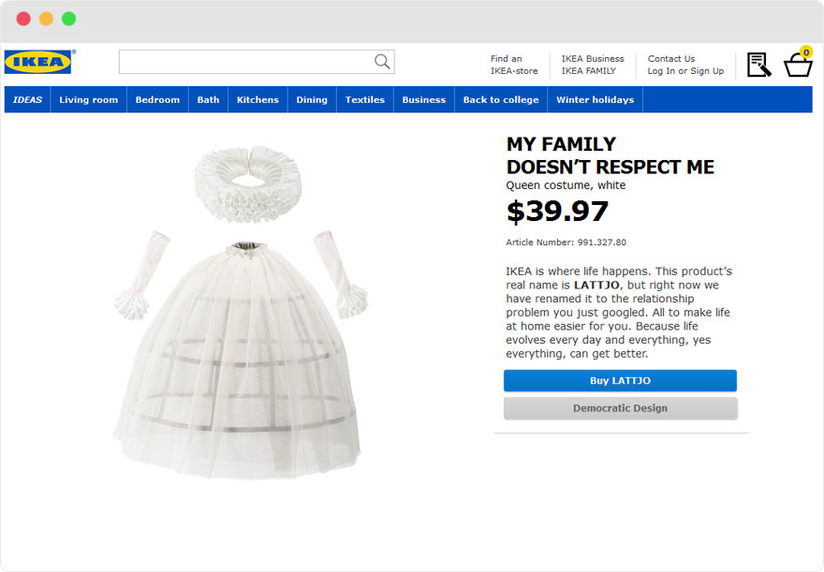Click into the search input field
Image resolution: width=824 pixels, height=572 pixels.
(x=257, y=62)
